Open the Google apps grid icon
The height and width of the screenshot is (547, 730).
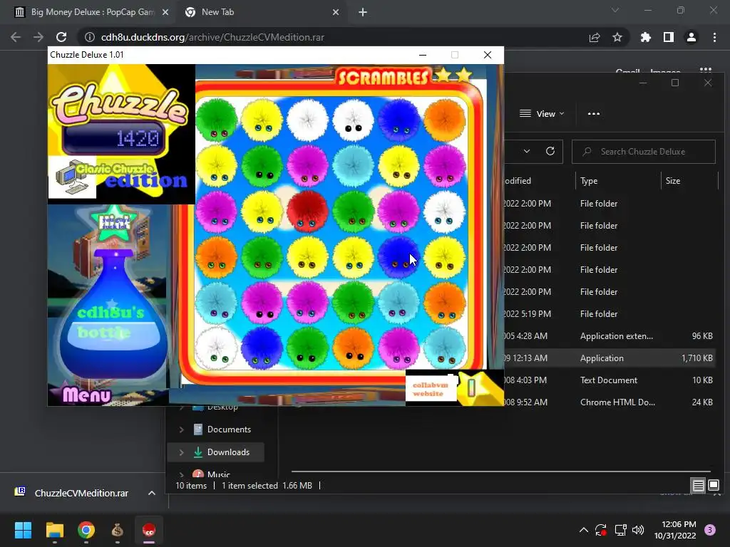[705, 71]
